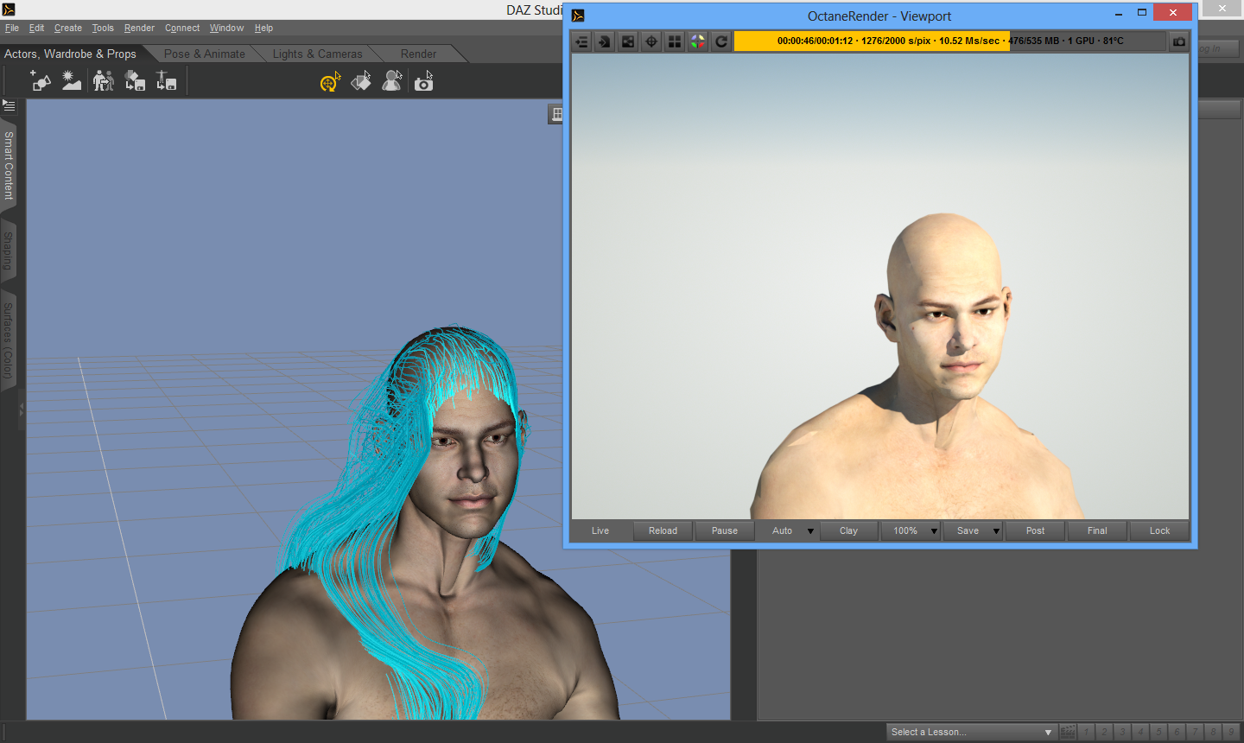Click the Octane four-squares grid icon
The image size is (1244, 743).
(675, 41)
